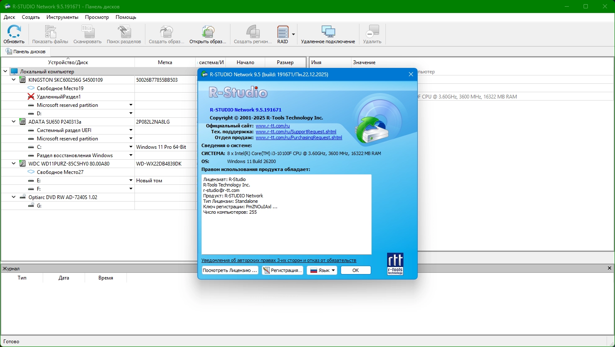Screen dimensions: 615x347
Task: Collapse the WDC WD11PURZ disk node
Action: pos(14,163)
